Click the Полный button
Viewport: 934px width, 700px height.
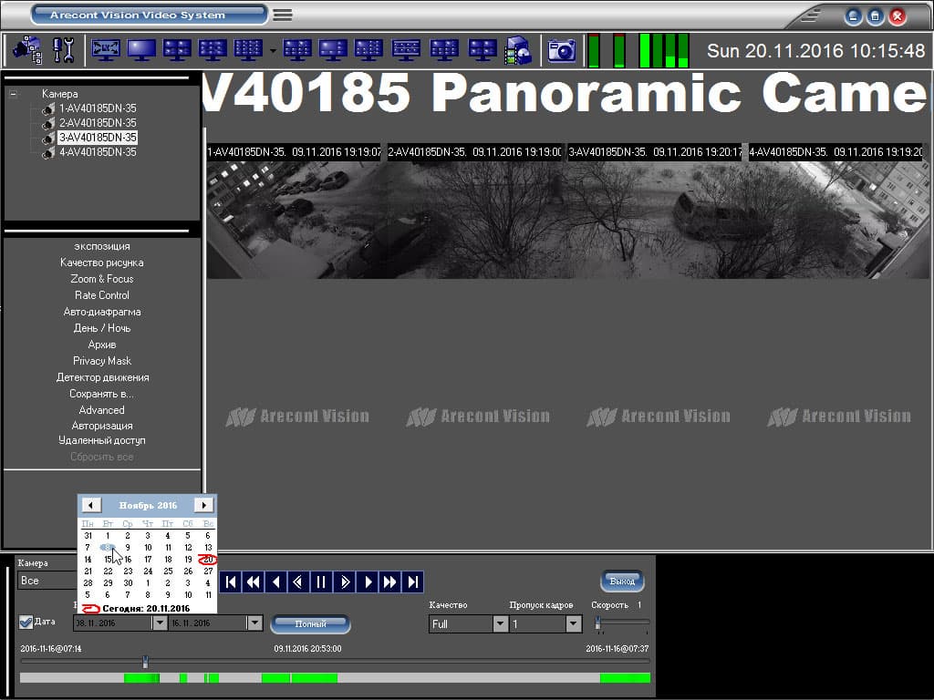[310, 623]
